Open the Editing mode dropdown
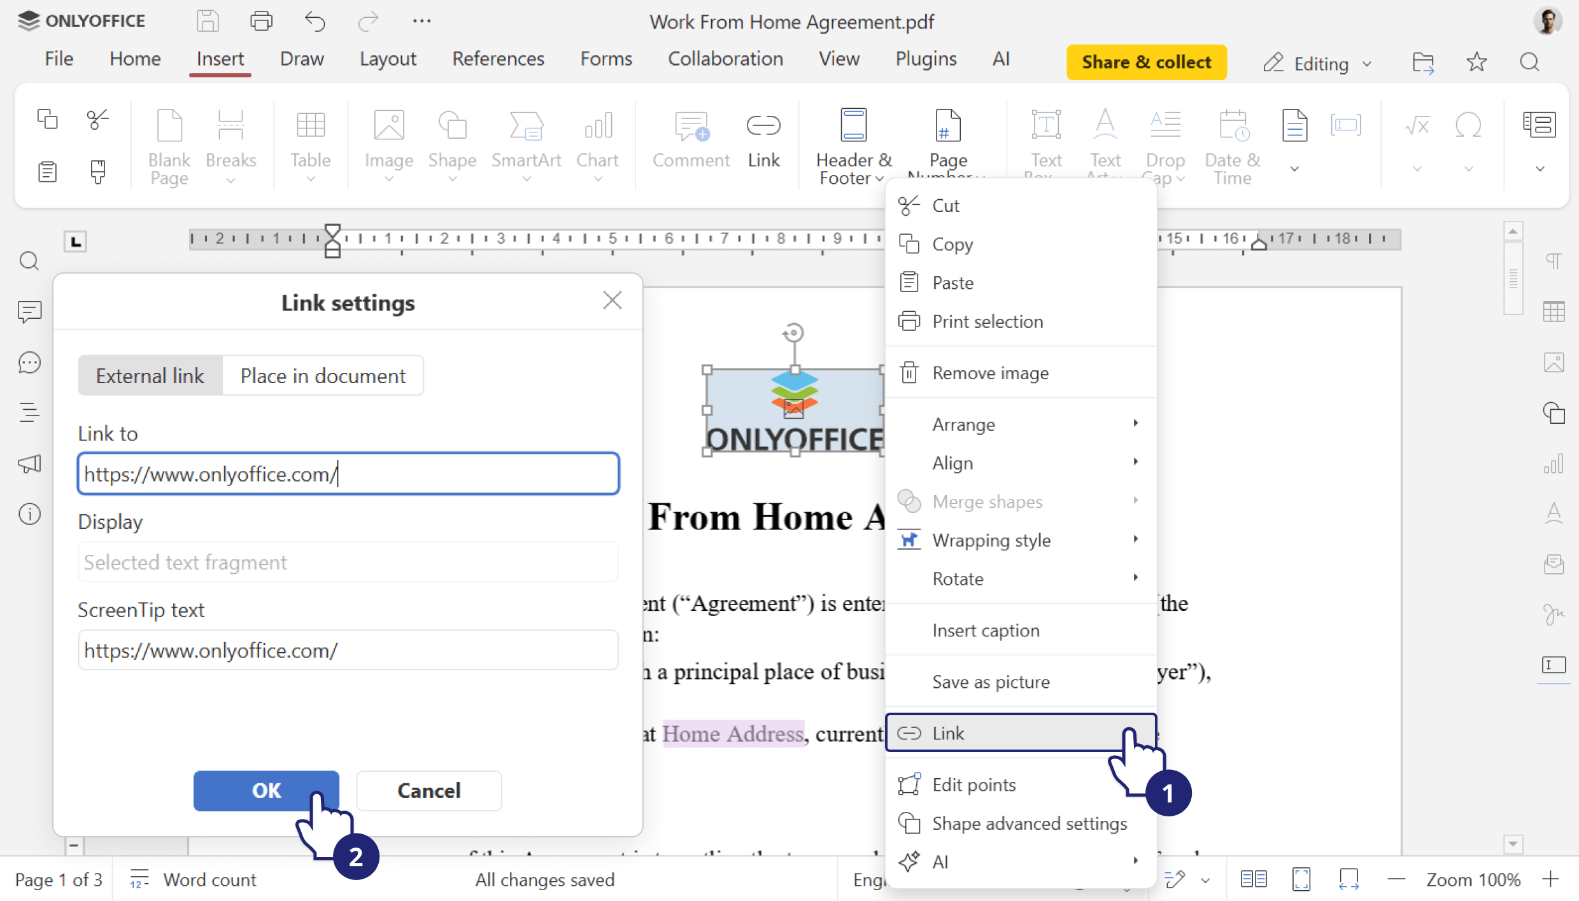The width and height of the screenshot is (1579, 901). click(1317, 62)
